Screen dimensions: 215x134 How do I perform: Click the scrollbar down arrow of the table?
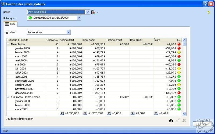(184, 113)
